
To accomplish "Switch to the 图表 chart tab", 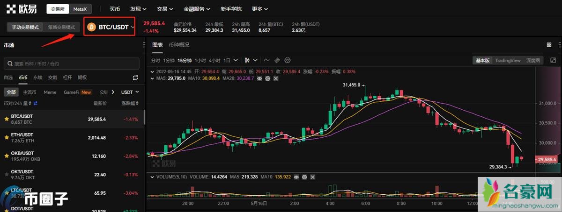I will pyautogui.click(x=157, y=45).
